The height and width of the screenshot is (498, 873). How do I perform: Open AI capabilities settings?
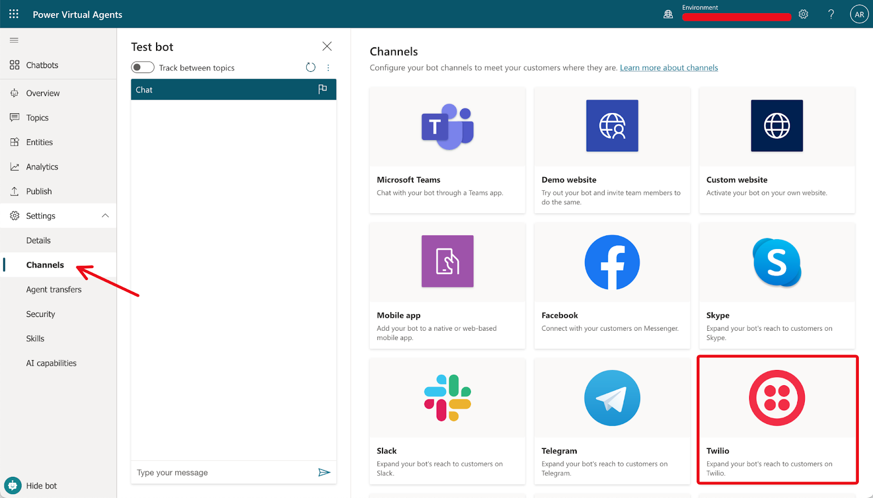(58, 363)
